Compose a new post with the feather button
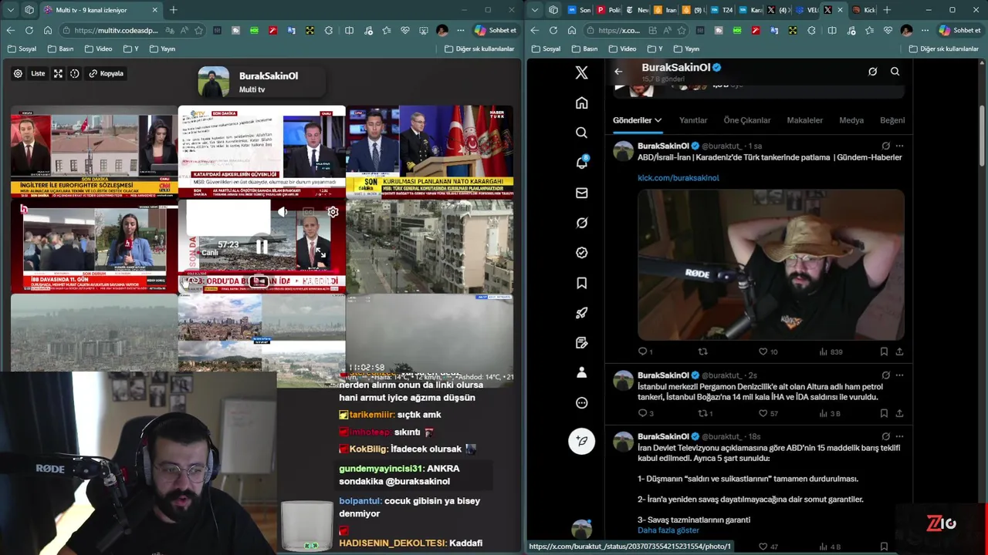988x555 pixels. click(582, 440)
